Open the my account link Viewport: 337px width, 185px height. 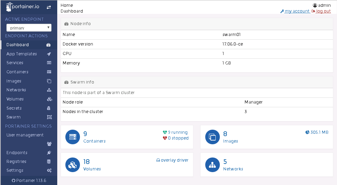(297, 11)
